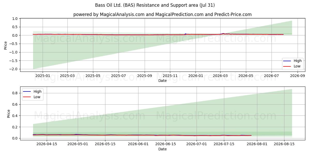Click the 'Price' y-axis label of the bottom chart
The width and height of the screenshot is (310, 155).
point(9,113)
